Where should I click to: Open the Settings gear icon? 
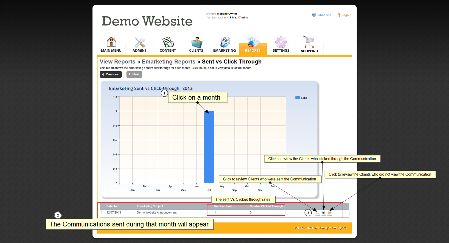[281, 42]
